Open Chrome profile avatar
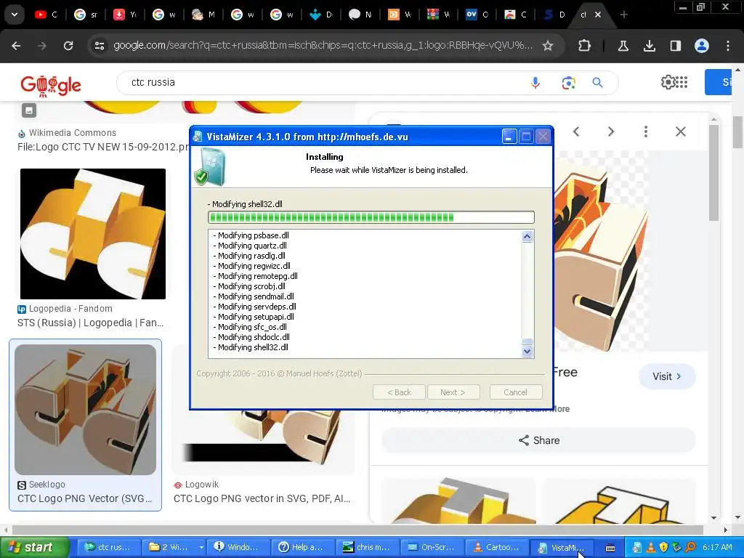 (x=702, y=46)
